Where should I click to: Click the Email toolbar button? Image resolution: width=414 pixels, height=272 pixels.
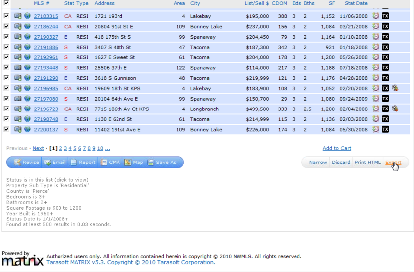[x=55, y=163]
